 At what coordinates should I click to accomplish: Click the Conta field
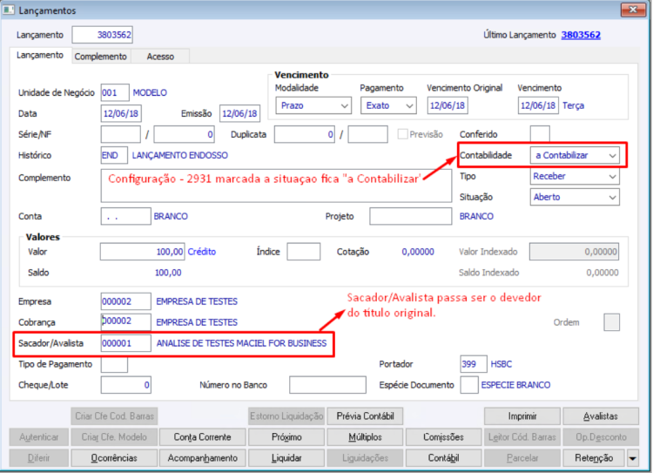(x=125, y=216)
